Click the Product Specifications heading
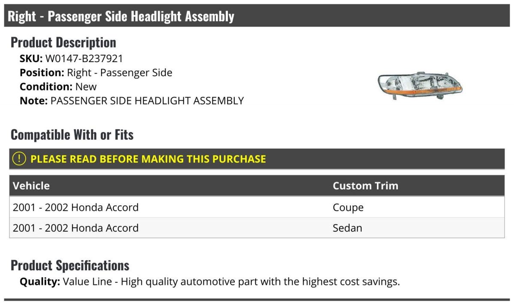This screenshot has height=305, width=514. [70, 266]
